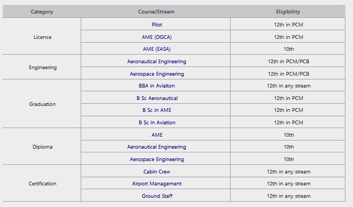Open Aeronautical Engineering under Diploma category
This screenshot has width=353, height=207.
156,147
